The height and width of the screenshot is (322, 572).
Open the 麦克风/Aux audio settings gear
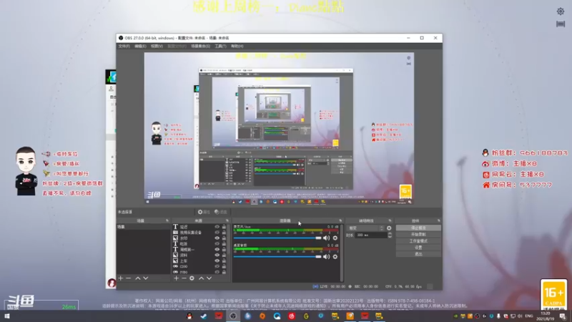coord(335,238)
